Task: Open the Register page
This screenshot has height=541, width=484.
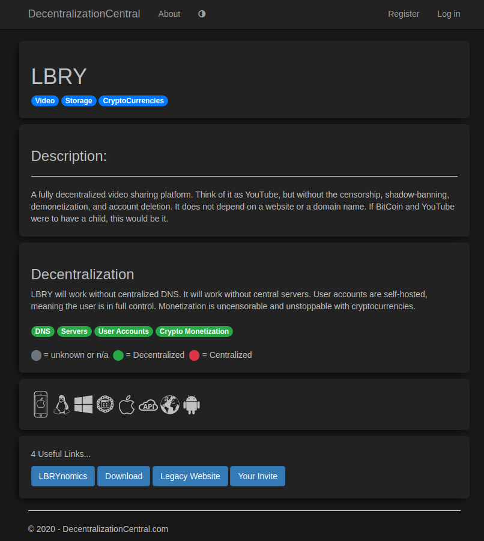Action: (404, 14)
